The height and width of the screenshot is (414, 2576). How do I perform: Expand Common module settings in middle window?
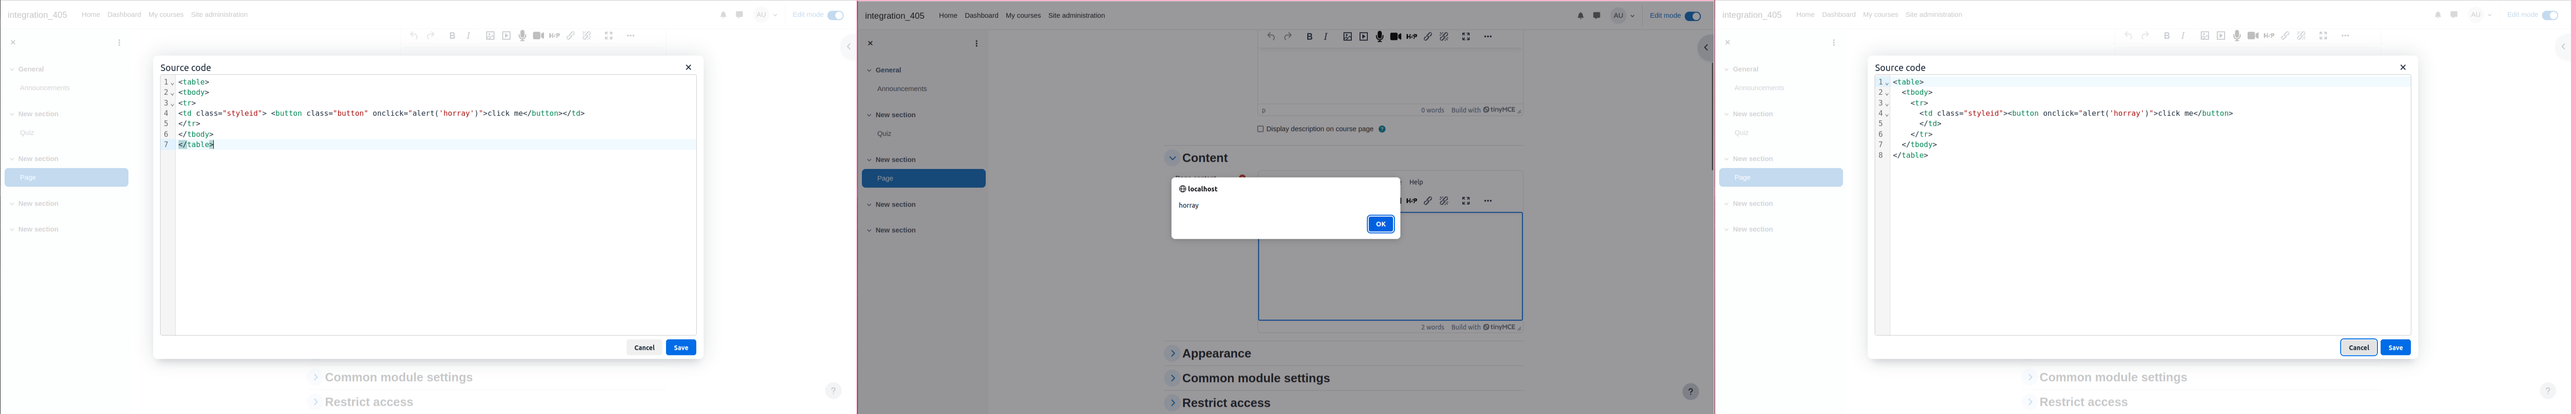[x=1173, y=378]
